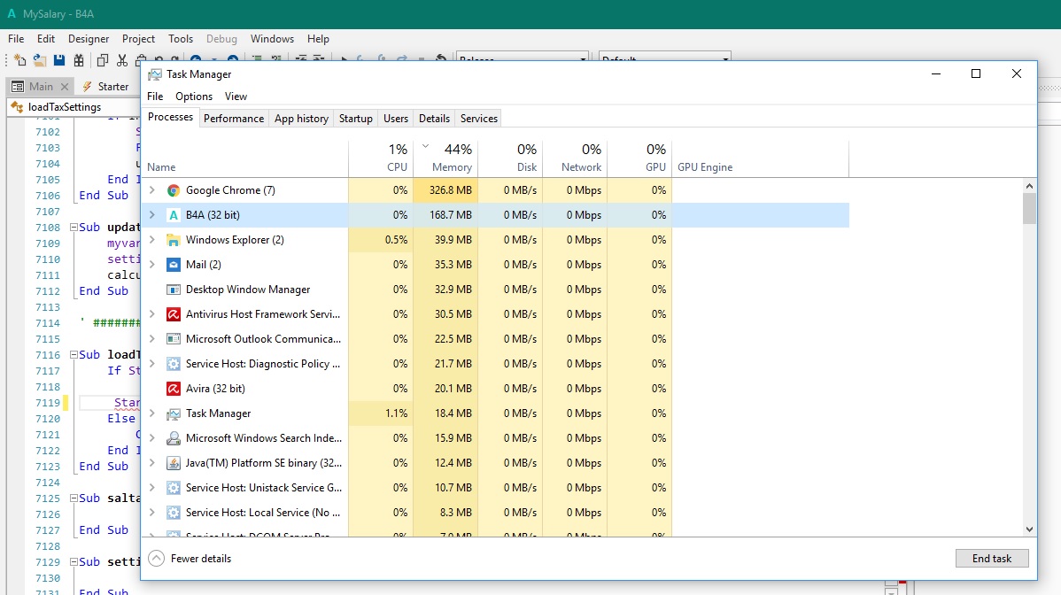Open Task Manager's Options menu
This screenshot has width=1061, height=595.
[x=193, y=97]
